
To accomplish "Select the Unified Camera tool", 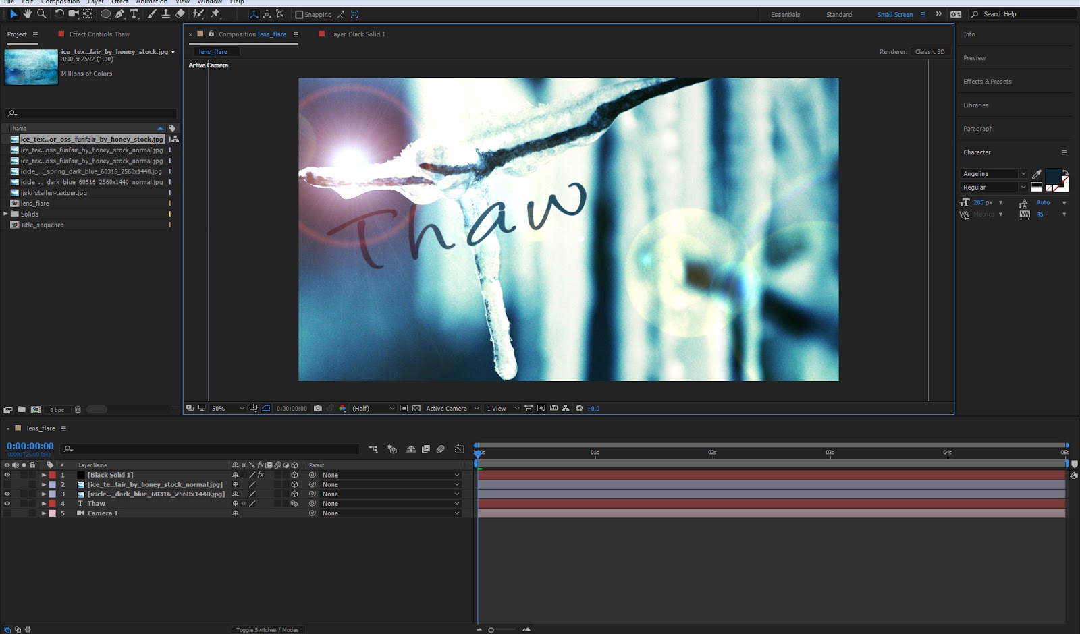I will pyautogui.click(x=74, y=13).
